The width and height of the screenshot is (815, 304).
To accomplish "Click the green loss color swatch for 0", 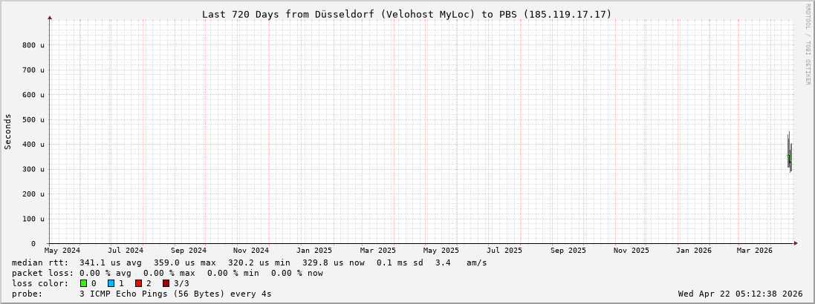I will [84, 283].
